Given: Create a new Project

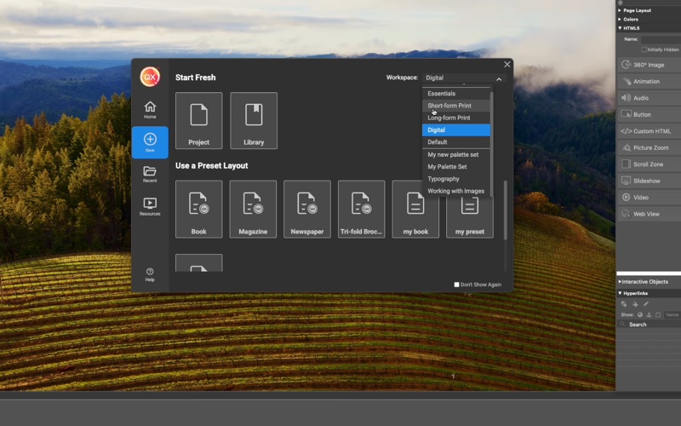Looking at the screenshot, I should pos(199,120).
